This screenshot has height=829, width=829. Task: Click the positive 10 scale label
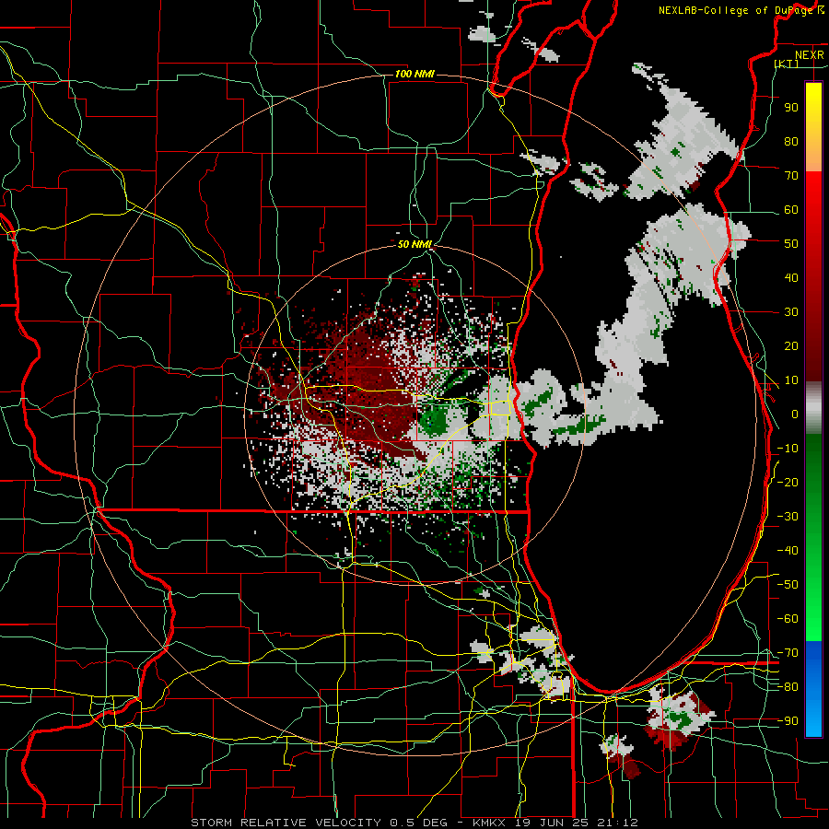(x=791, y=380)
